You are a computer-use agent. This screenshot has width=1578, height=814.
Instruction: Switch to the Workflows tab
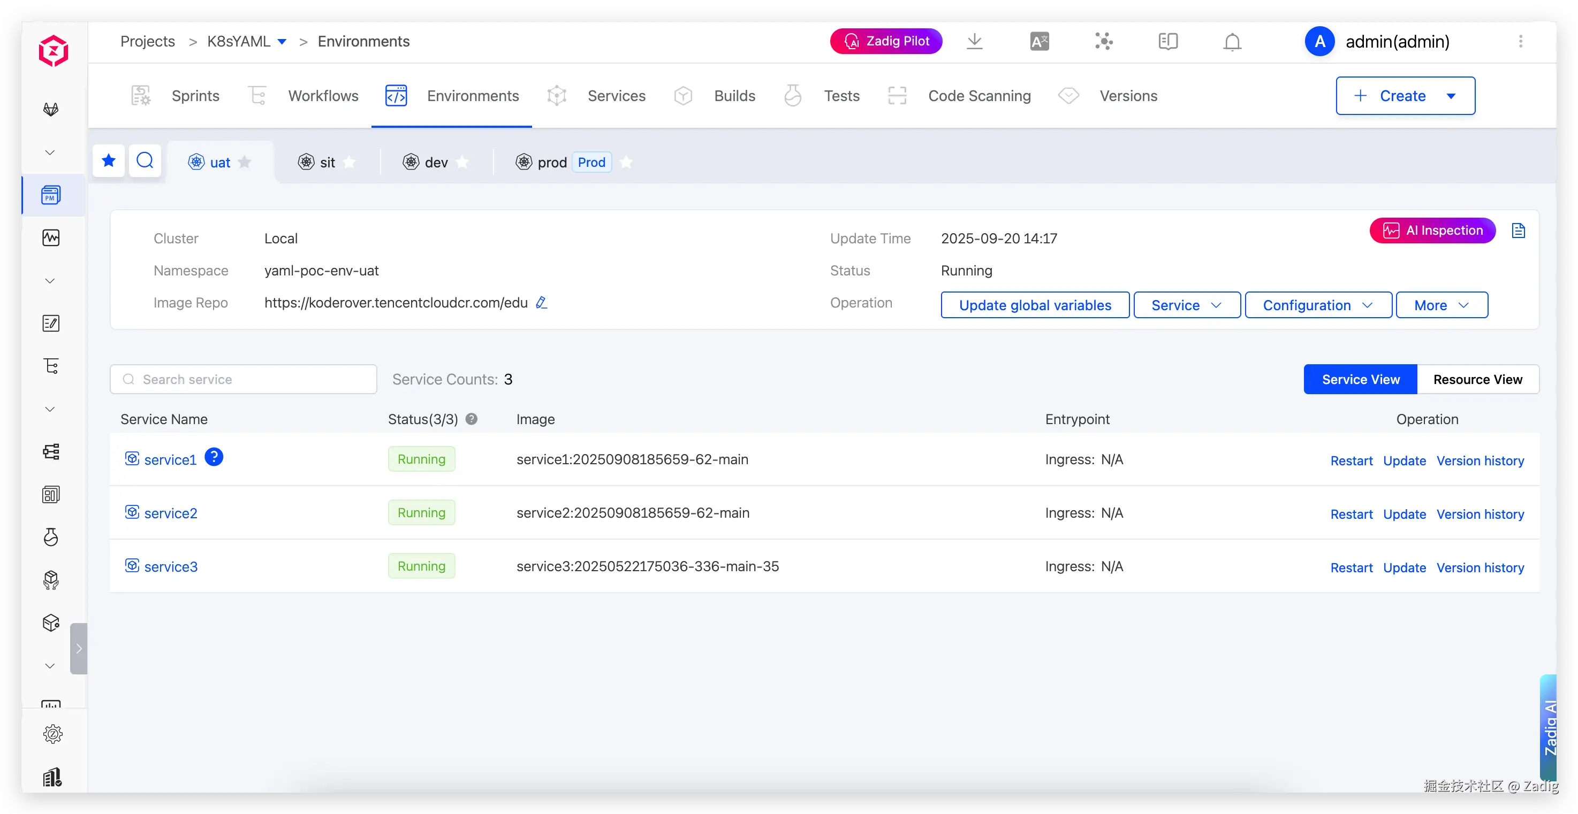[323, 96]
